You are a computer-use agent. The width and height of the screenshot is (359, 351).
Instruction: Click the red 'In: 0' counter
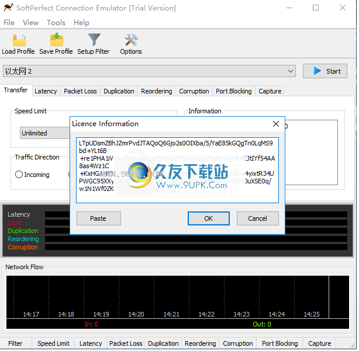tap(91, 324)
